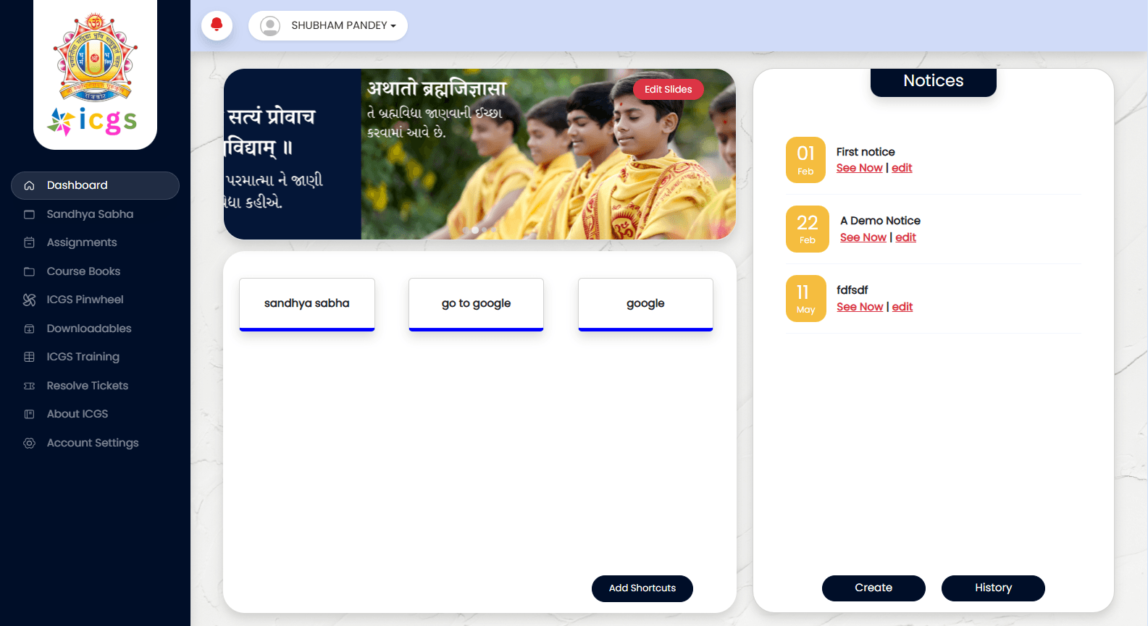Click the ICGS Pinwheel sidebar icon
The image size is (1148, 626).
pyautogui.click(x=29, y=300)
